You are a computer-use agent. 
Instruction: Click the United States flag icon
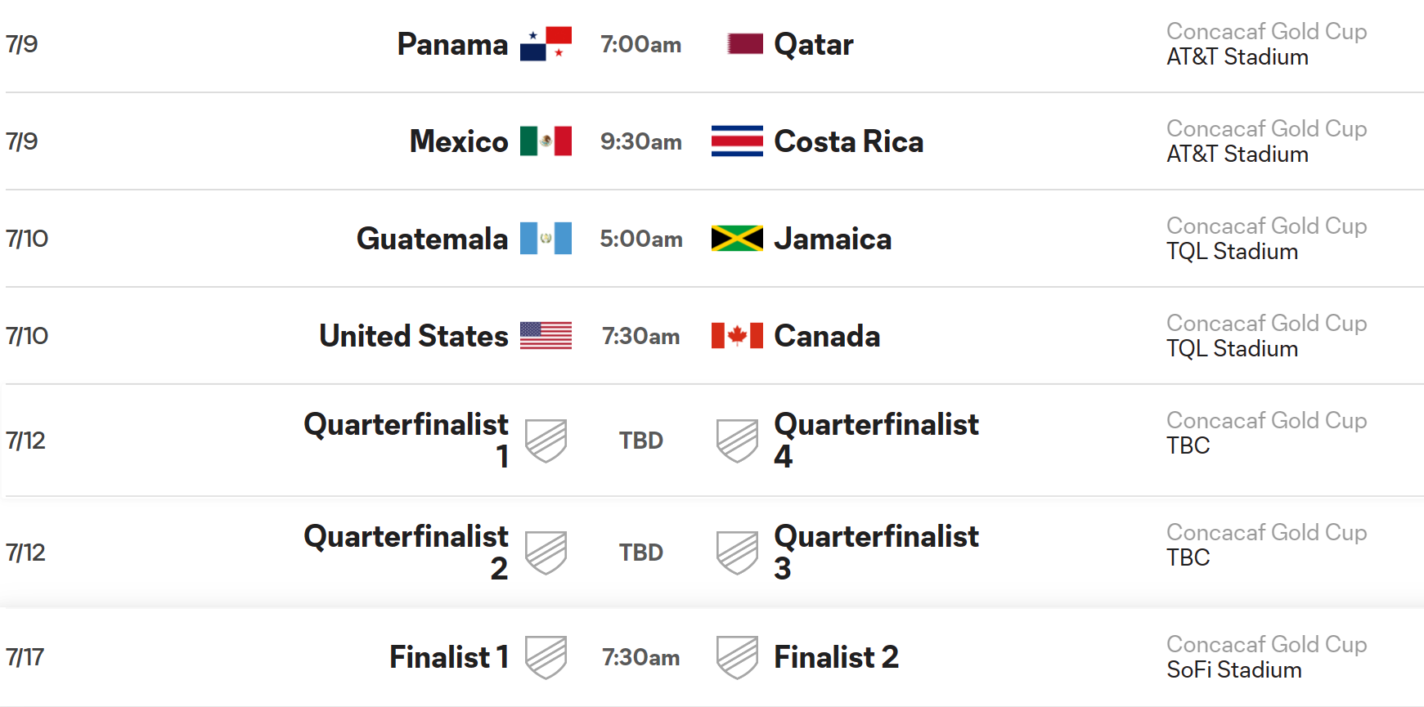pyautogui.click(x=546, y=336)
